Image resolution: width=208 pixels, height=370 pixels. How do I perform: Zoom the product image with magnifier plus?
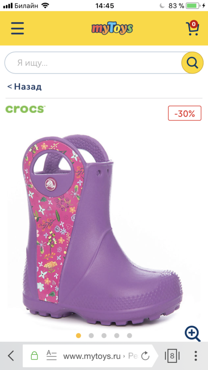pos(193,333)
